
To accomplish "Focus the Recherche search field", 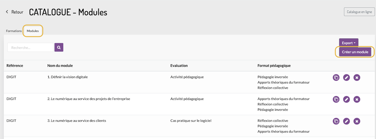I will point(30,47).
